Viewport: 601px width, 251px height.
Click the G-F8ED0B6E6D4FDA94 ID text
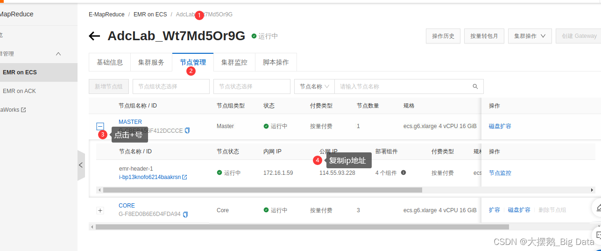pyautogui.click(x=149, y=214)
